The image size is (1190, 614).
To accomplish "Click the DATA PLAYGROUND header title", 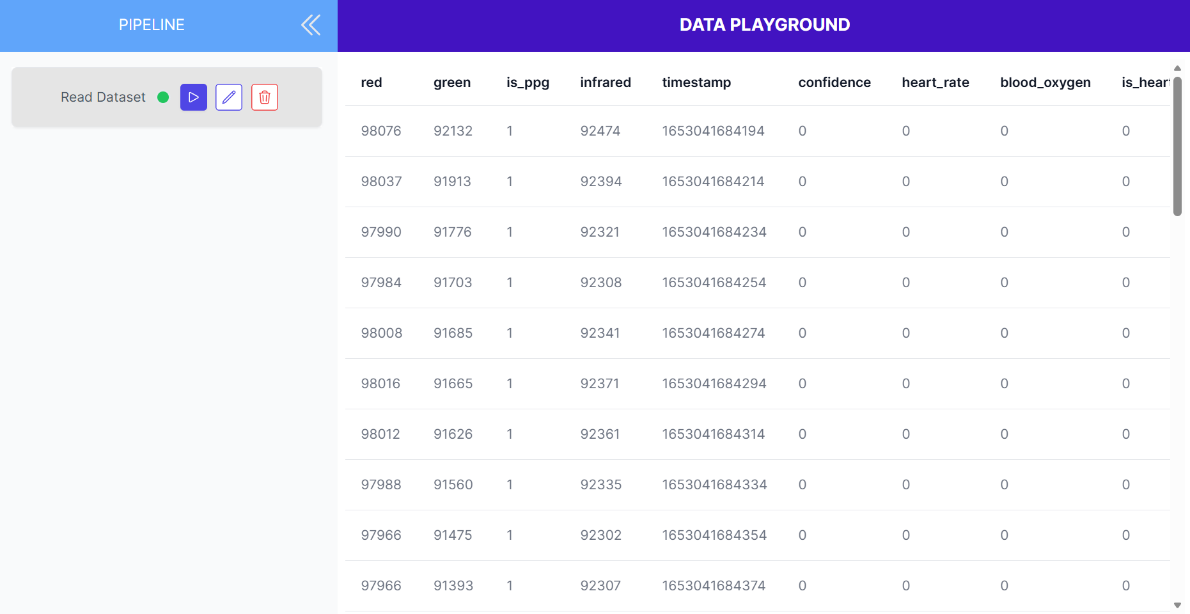I will pyautogui.click(x=765, y=25).
